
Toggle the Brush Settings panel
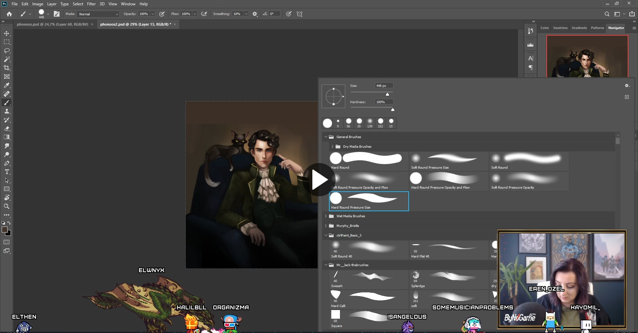[x=57, y=14]
